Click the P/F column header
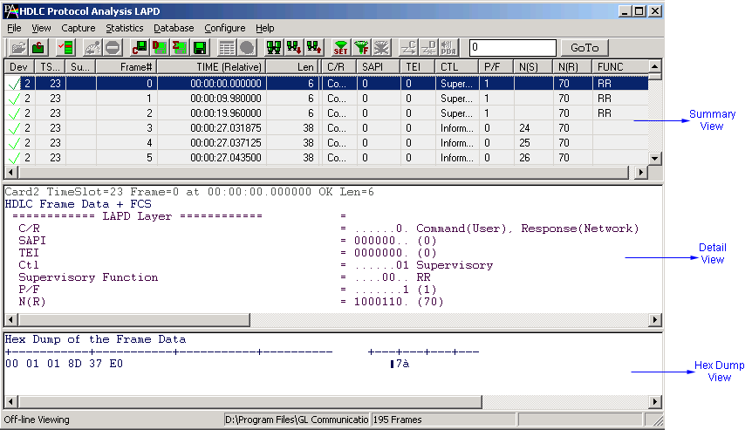Viewport: 752px width, 430px height. 496,66
